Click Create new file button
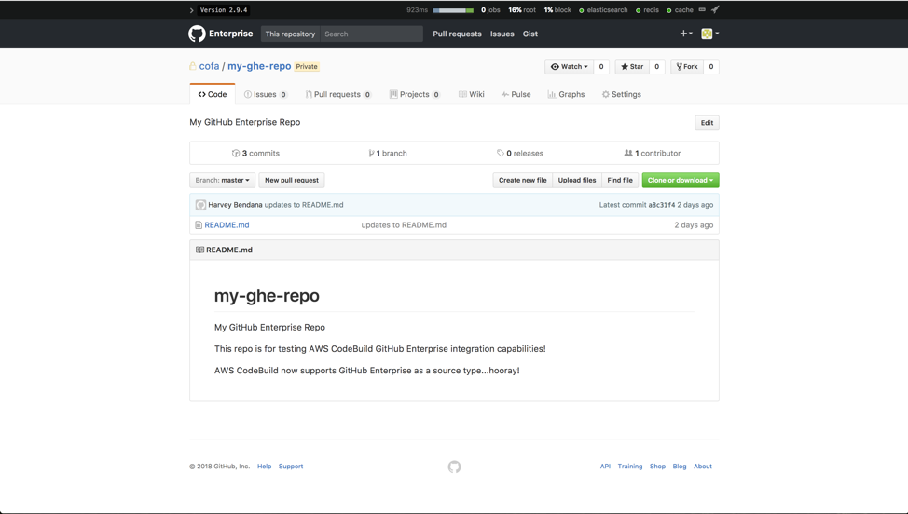 [522, 180]
